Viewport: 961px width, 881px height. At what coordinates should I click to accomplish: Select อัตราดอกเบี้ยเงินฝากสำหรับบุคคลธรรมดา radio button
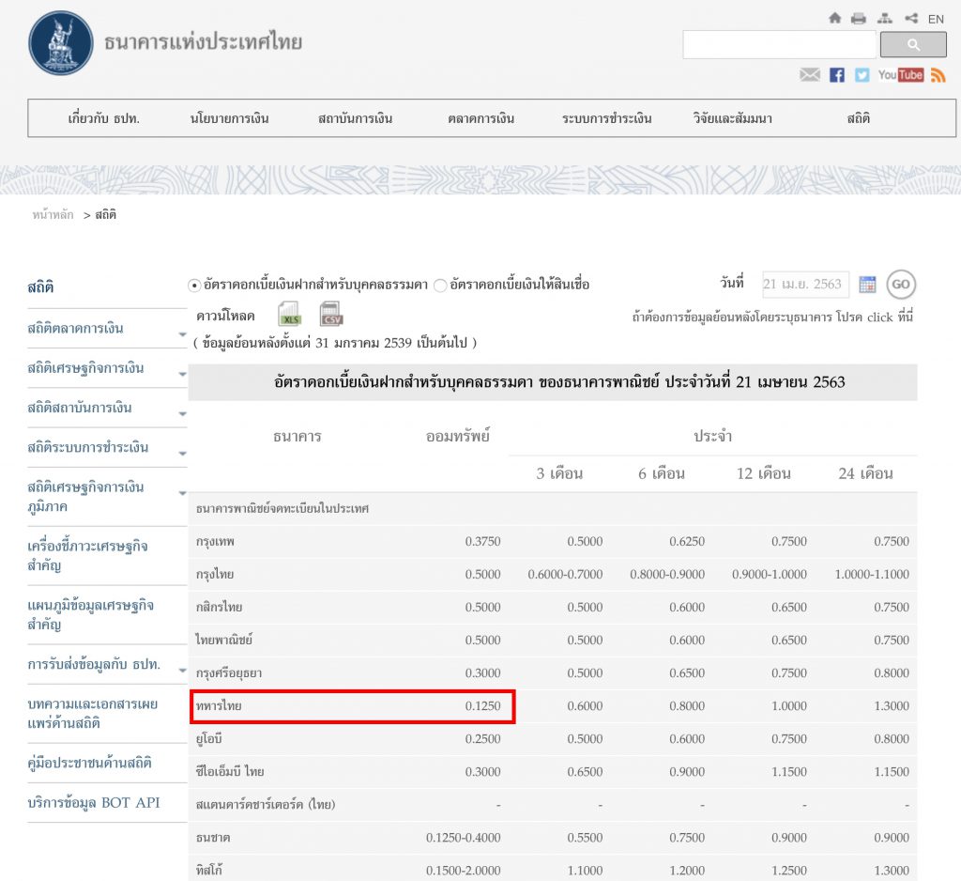pos(194,286)
